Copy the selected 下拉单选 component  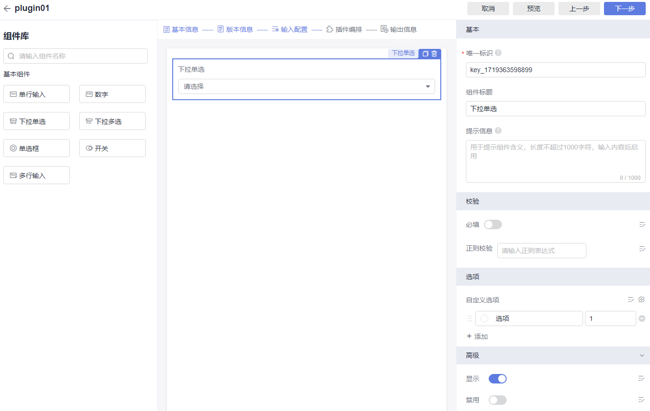tap(426, 54)
